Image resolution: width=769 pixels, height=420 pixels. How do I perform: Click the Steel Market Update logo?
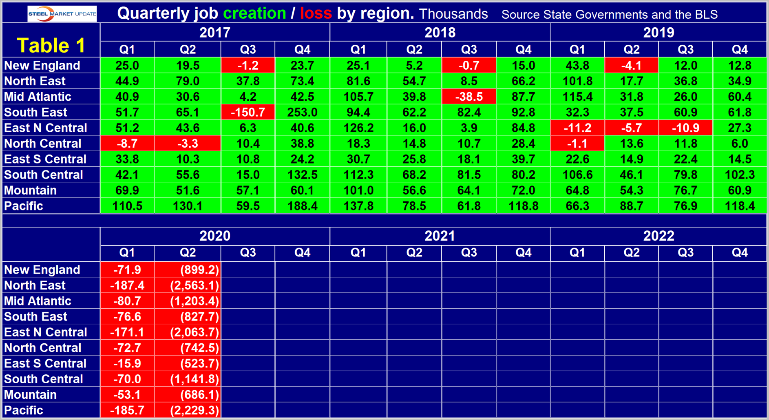tap(62, 14)
